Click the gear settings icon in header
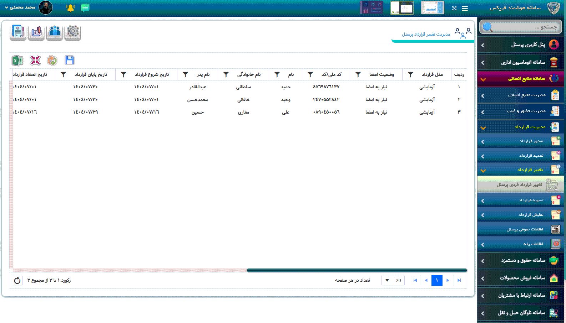The width and height of the screenshot is (566, 323). click(x=73, y=32)
